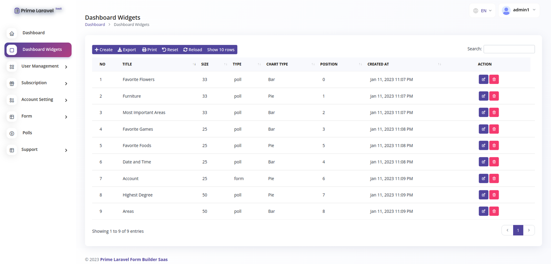551x264 pixels.
Task: Focus the Search input field
Action: [x=509, y=49]
